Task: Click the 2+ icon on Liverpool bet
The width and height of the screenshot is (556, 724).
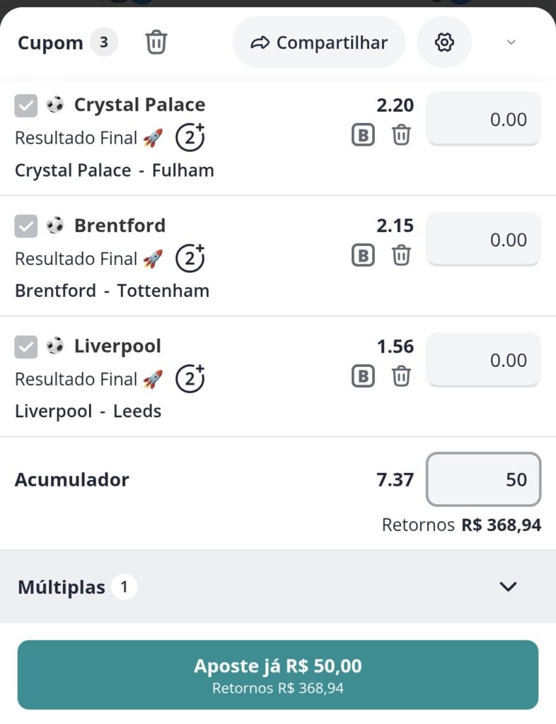Action: click(x=190, y=378)
